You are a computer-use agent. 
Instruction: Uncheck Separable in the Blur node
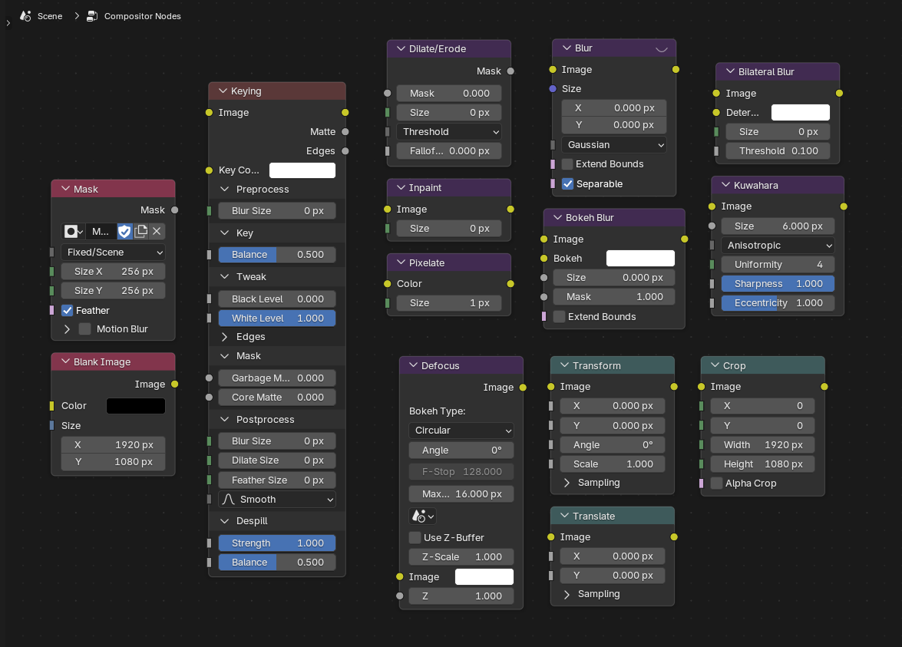568,184
